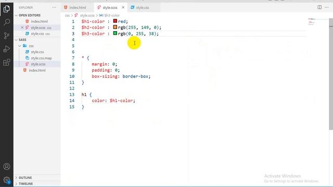
Task: Click line number 13 in gutter
Action: pyautogui.click(x=72, y=95)
